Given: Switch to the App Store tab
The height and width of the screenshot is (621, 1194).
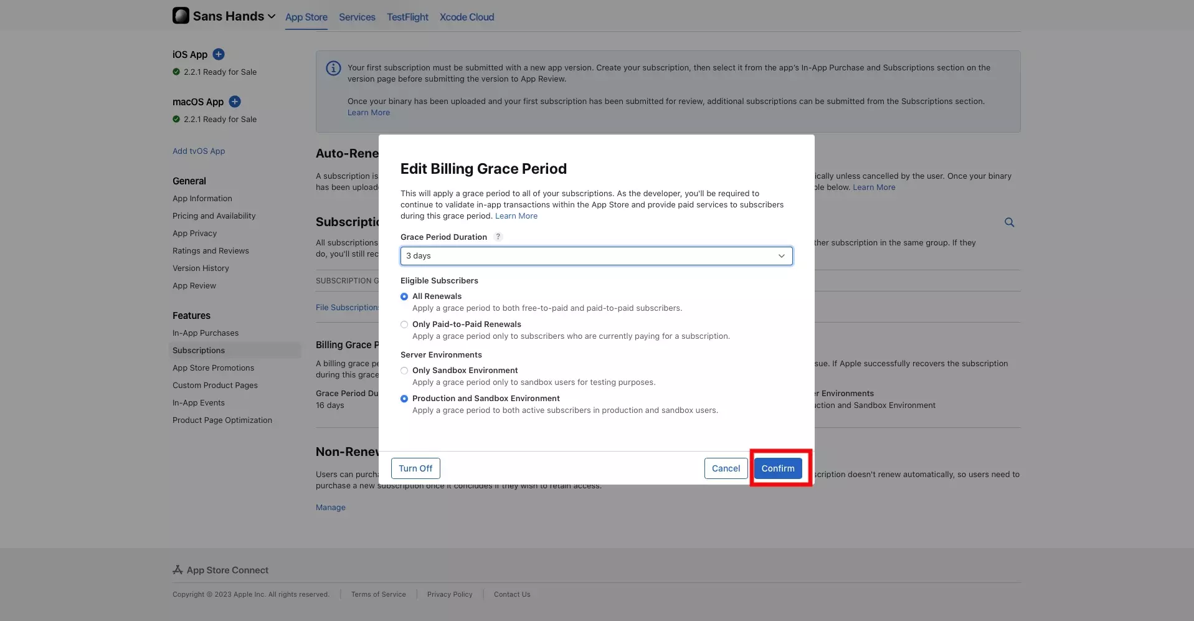Looking at the screenshot, I should click(x=306, y=17).
